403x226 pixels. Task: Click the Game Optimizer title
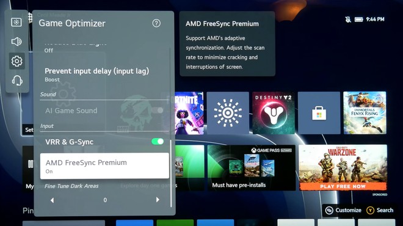[x=72, y=23]
